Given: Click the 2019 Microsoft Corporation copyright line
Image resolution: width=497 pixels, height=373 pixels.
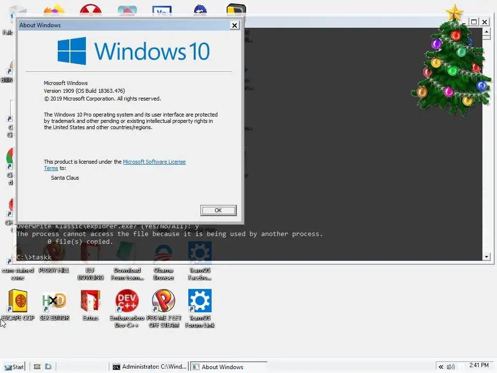Looking at the screenshot, I should 102,99.
